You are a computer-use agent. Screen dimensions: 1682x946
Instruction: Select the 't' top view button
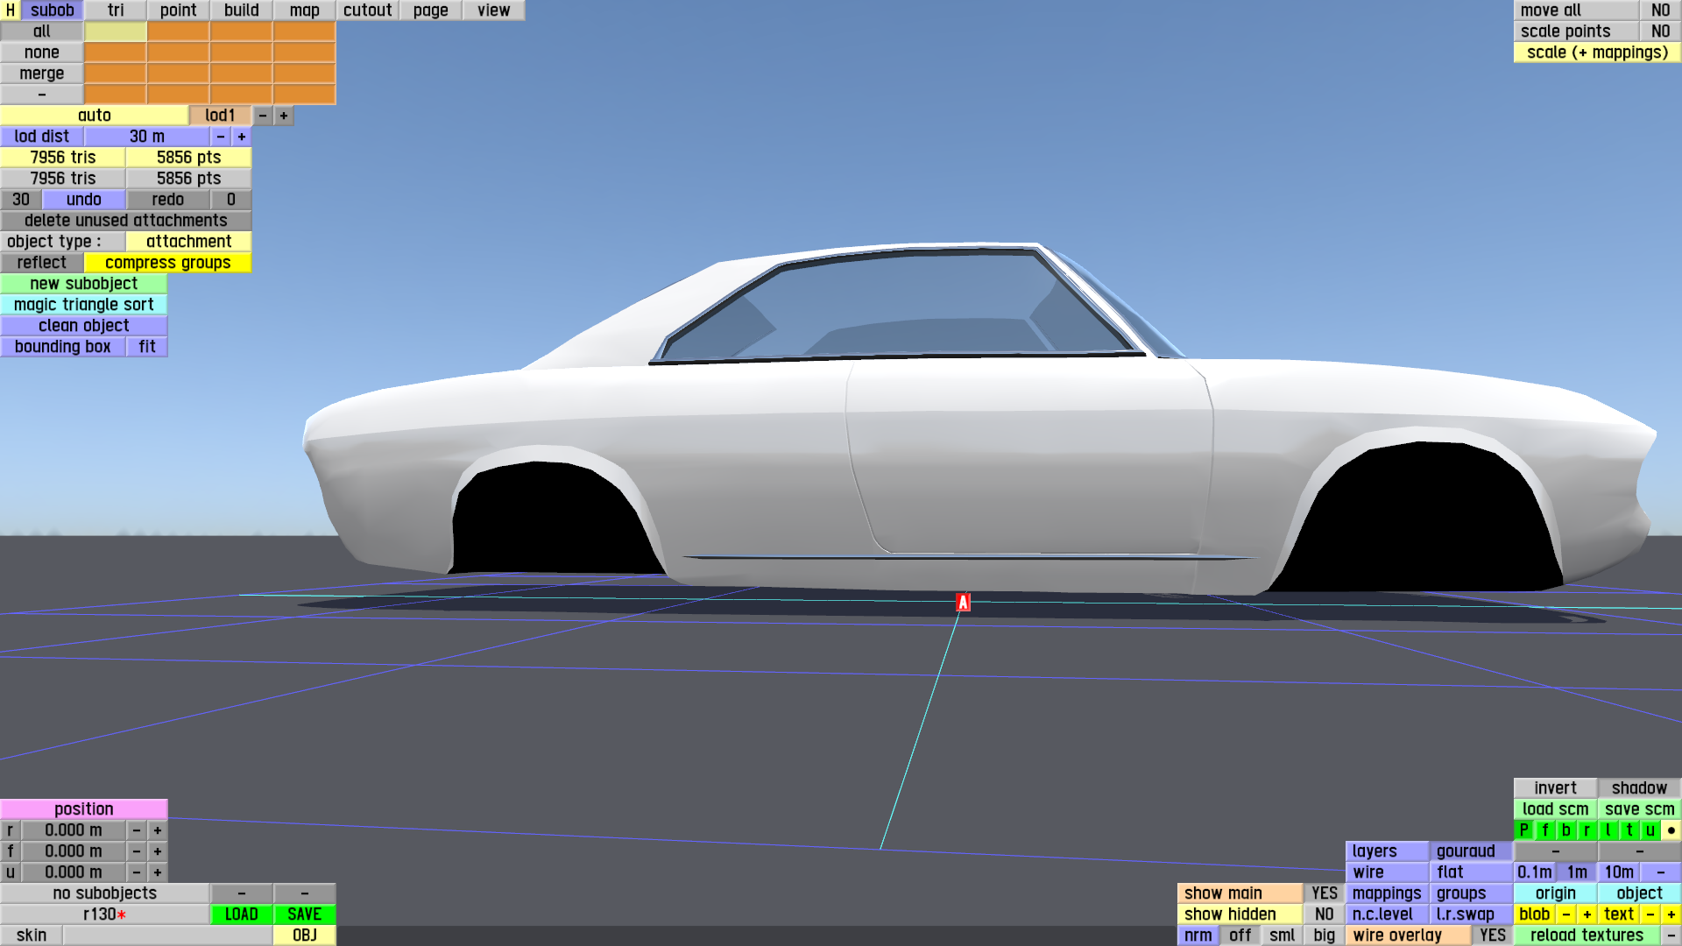pos(1629,830)
